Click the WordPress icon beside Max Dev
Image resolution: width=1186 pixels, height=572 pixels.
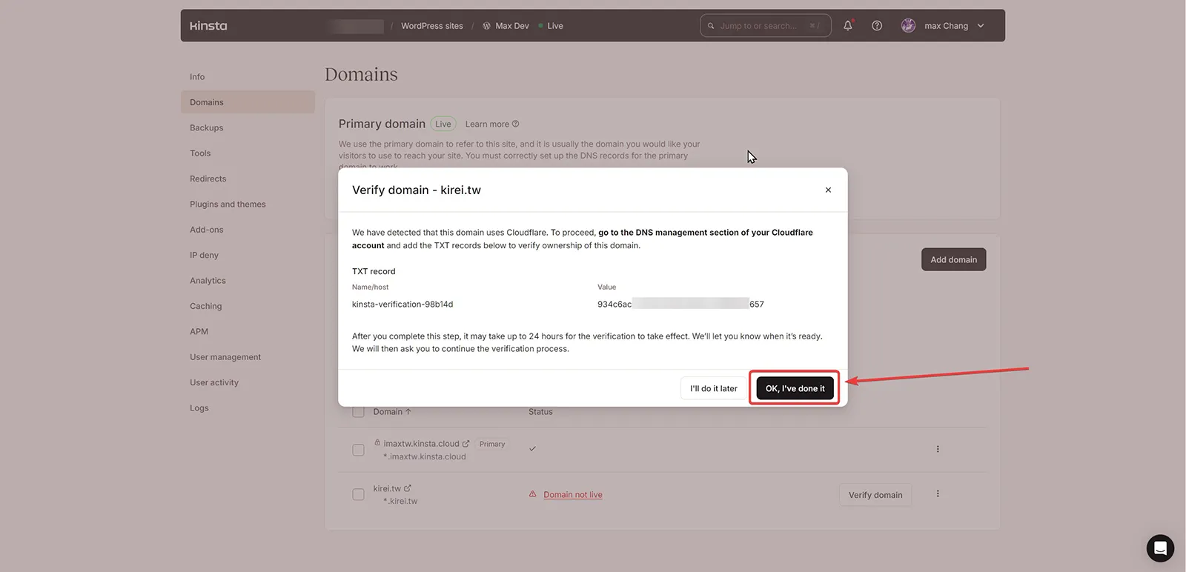pos(486,26)
